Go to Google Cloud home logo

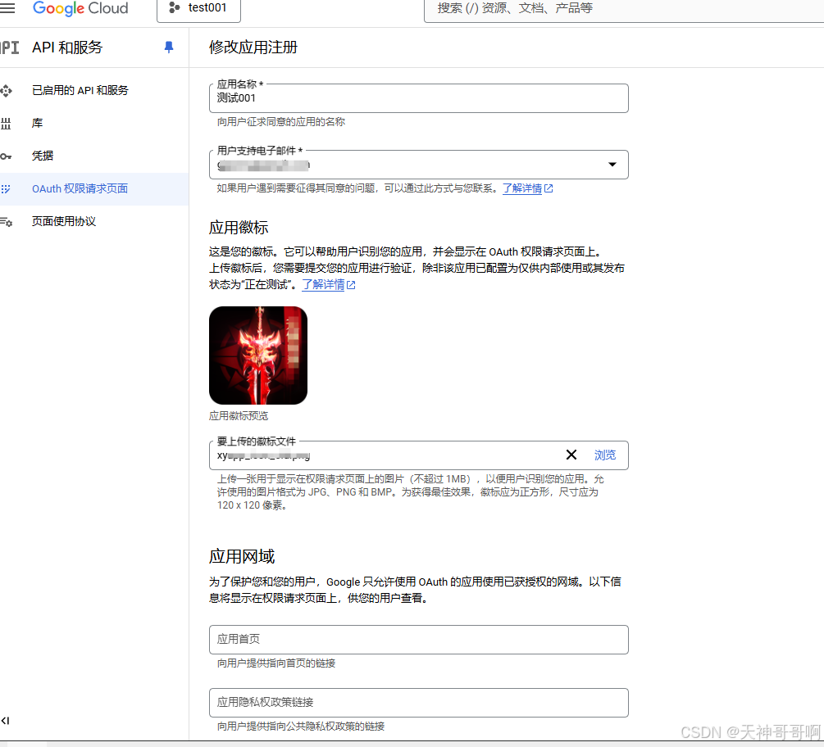(x=80, y=8)
